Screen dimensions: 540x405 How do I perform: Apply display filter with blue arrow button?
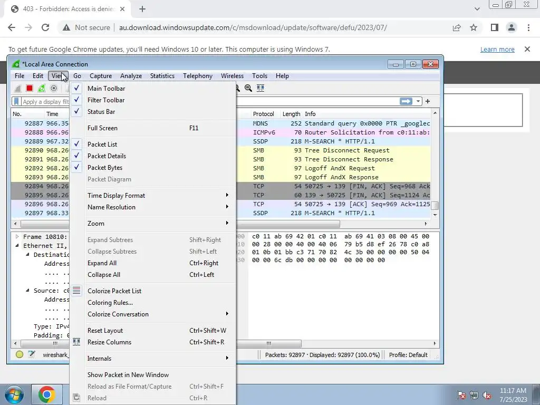(x=406, y=101)
